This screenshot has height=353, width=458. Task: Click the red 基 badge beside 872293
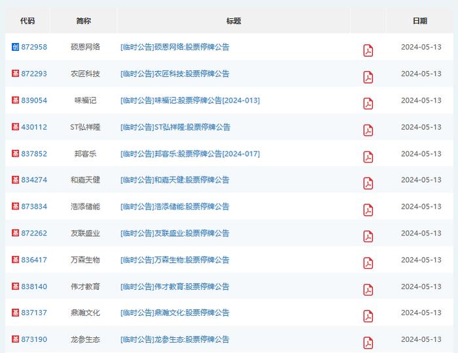click(16, 73)
